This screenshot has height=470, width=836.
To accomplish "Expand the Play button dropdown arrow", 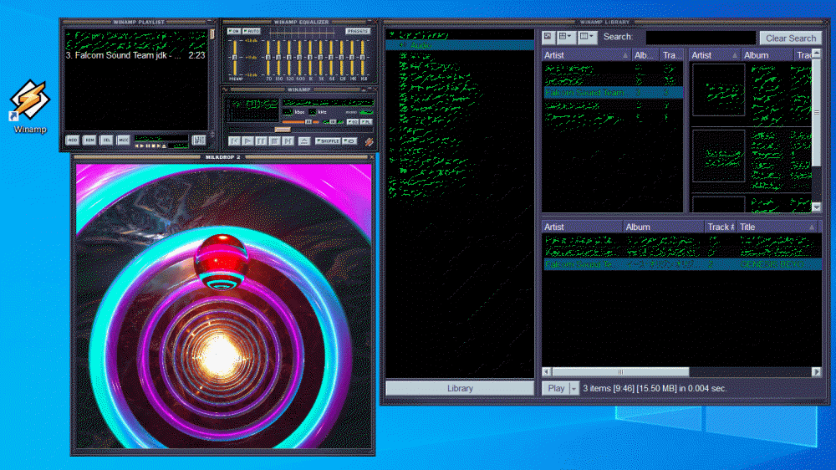I will pyautogui.click(x=573, y=388).
